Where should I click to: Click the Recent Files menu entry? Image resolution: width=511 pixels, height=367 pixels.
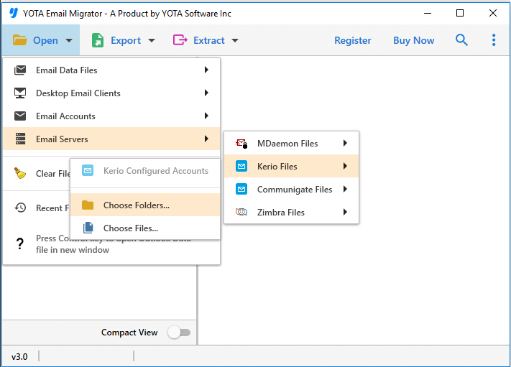37,208
